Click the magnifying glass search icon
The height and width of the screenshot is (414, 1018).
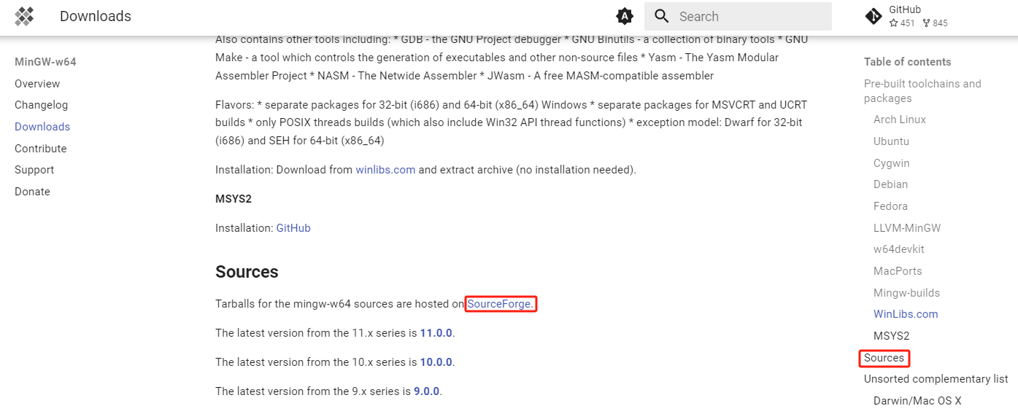coord(662,16)
